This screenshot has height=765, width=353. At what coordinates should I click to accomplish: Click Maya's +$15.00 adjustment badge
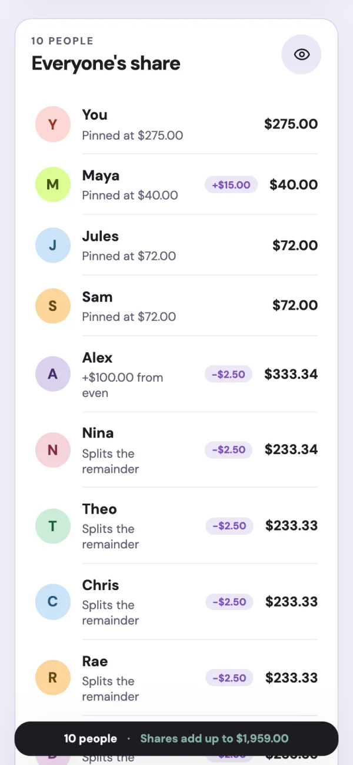coord(231,185)
